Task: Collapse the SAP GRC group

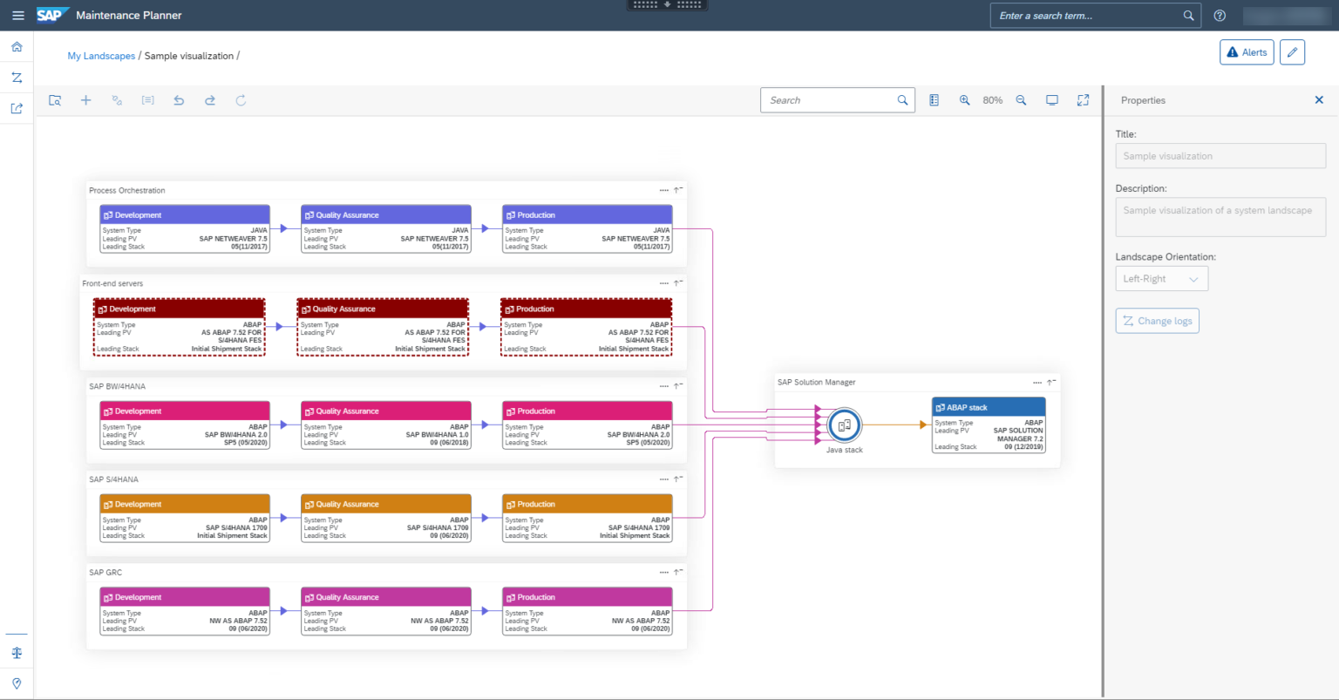Action: [678, 571]
